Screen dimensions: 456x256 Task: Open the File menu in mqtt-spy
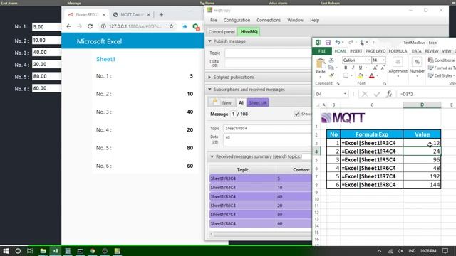(x=214, y=20)
